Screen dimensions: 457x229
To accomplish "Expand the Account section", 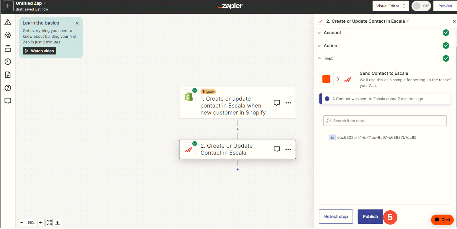I will click(x=385, y=33).
